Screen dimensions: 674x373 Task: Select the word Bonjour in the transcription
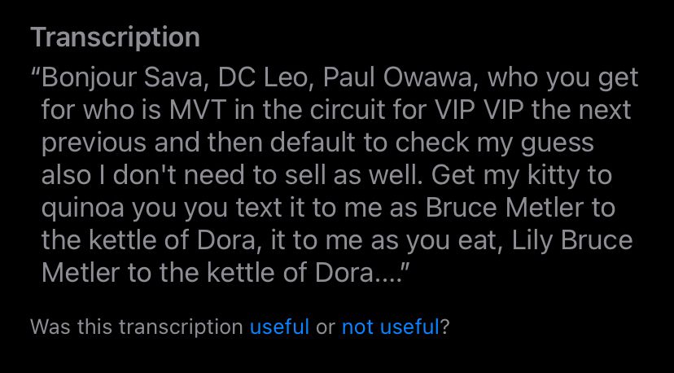tap(90, 79)
